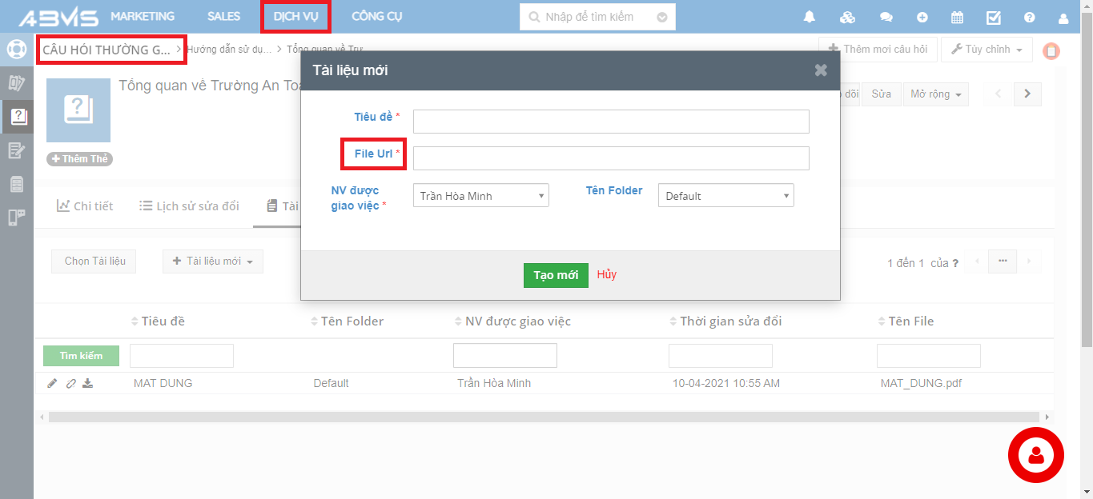Expand the Tên Folder dropdown
Screen dimensions: 1093x499
tap(725, 196)
